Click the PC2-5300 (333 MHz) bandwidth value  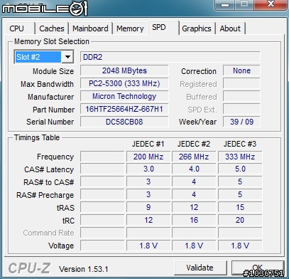(124, 83)
